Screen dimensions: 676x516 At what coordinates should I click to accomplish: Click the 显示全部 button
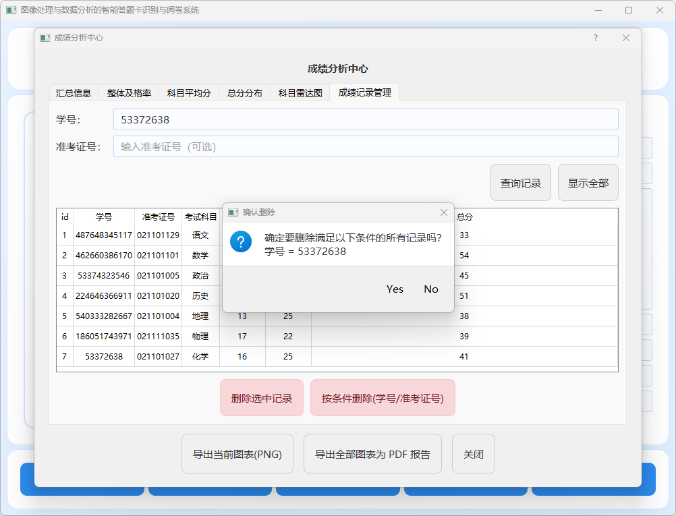tap(588, 183)
